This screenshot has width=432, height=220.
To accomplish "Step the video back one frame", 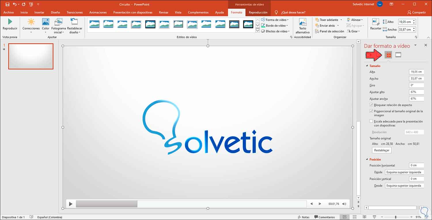I will pos(312,204).
